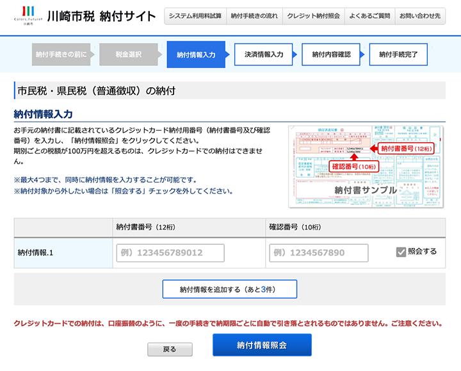Focus the 納付書番号 12-digit input field
Screen dimensions: 461x371
(x=170, y=252)
